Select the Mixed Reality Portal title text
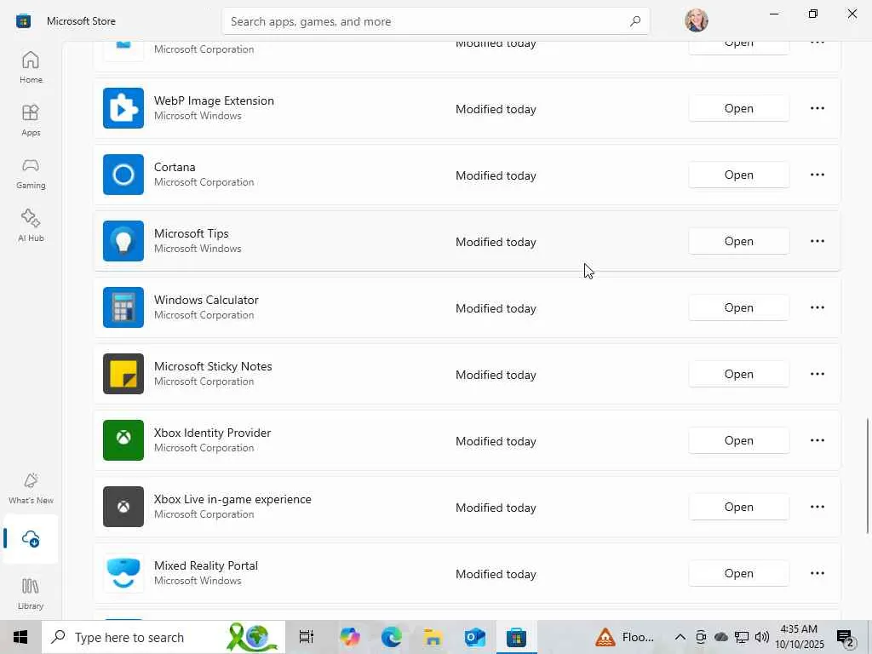Screen dimensions: 872x654 point(206,565)
